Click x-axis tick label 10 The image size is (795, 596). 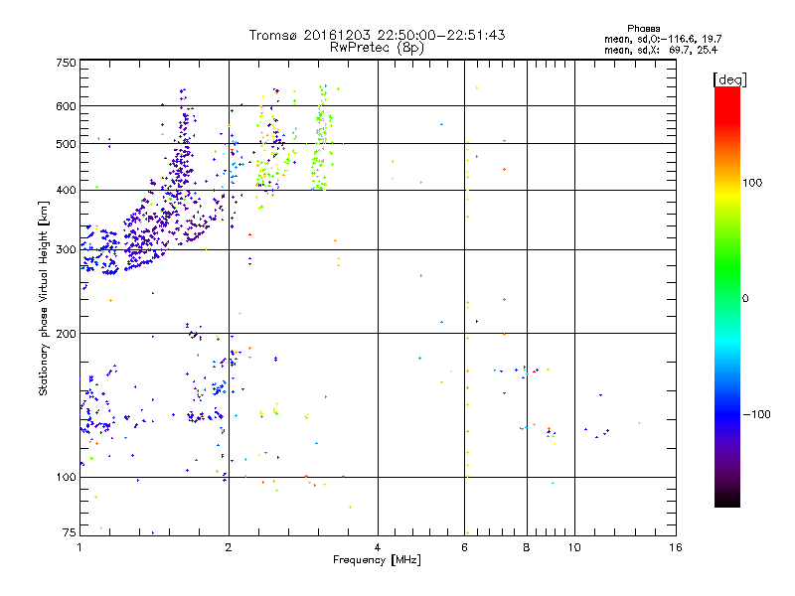(574, 547)
